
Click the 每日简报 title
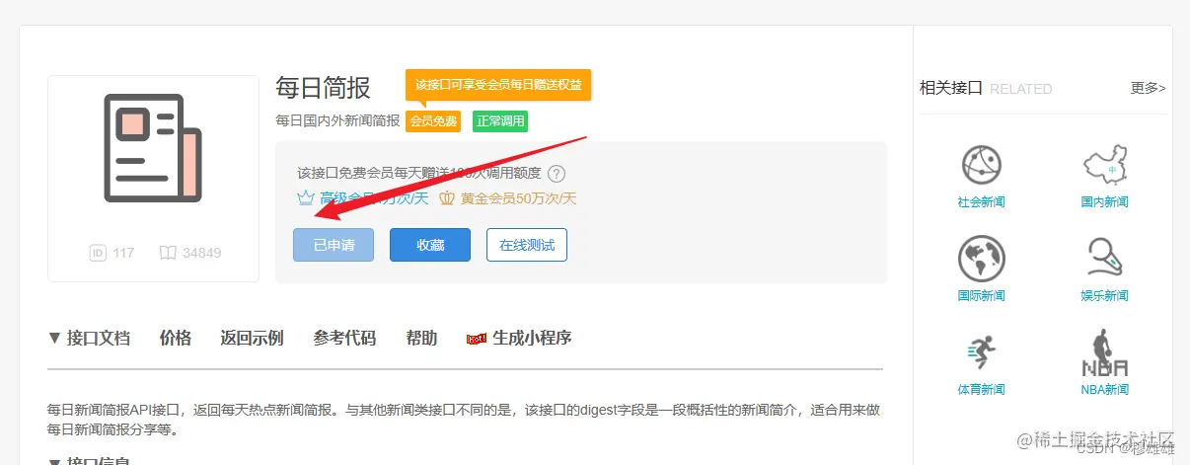pyautogui.click(x=323, y=87)
